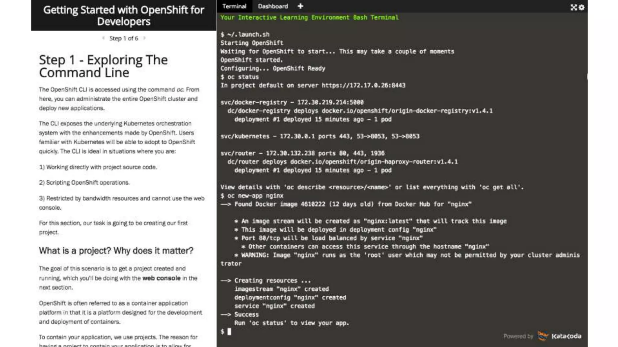The image size is (618, 347).
Task: Click the '~/.launch.sh' command in terminal
Action: click(248, 35)
